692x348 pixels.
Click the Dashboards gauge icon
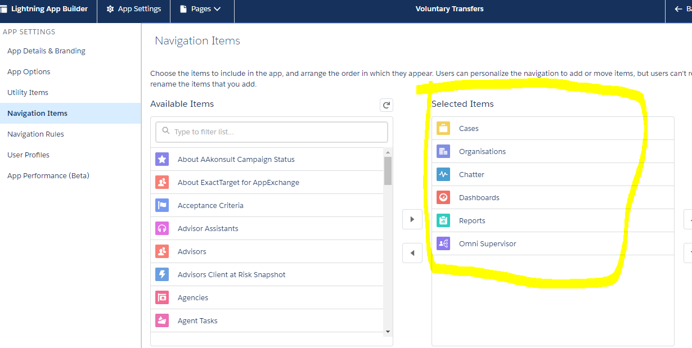pyautogui.click(x=443, y=197)
